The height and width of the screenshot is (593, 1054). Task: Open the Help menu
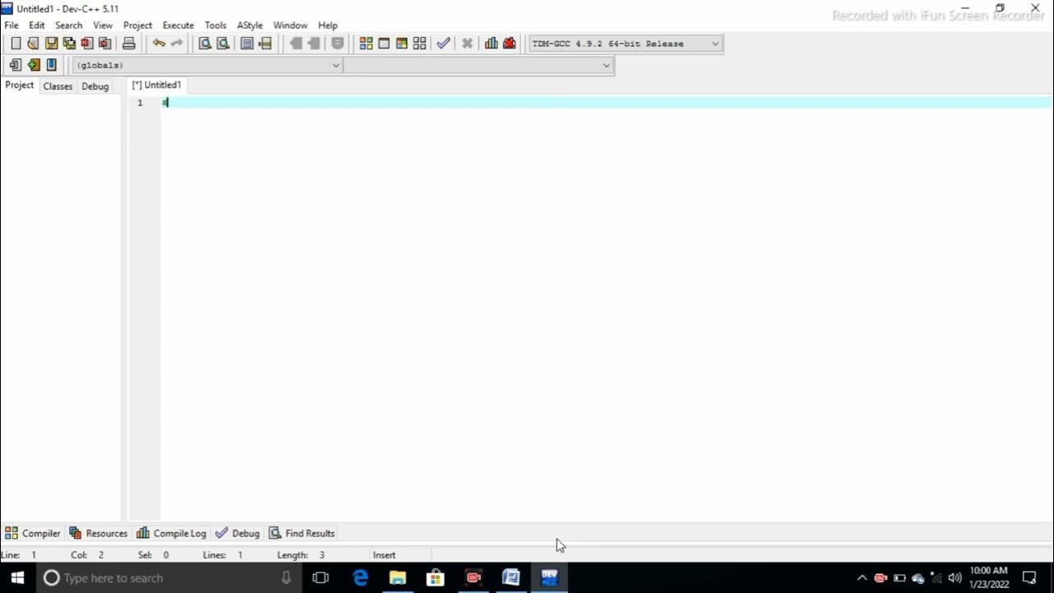[328, 26]
